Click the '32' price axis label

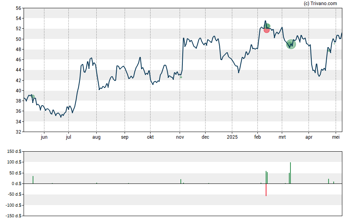click(18, 132)
